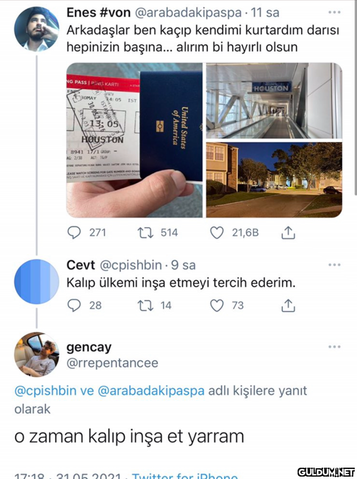Open @arabadakipaspa mention link in reply
The width and height of the screenshot is (357, 479).
[x=151, y=391]
